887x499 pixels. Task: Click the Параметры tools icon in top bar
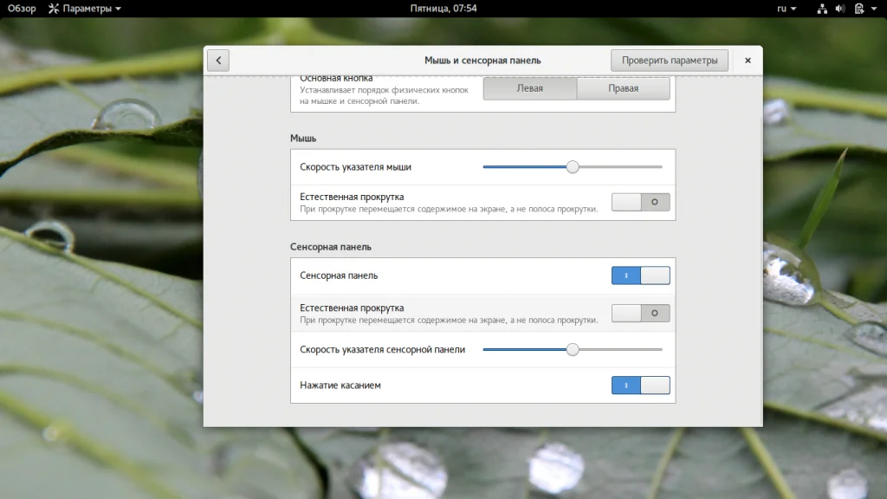point(54,9)
